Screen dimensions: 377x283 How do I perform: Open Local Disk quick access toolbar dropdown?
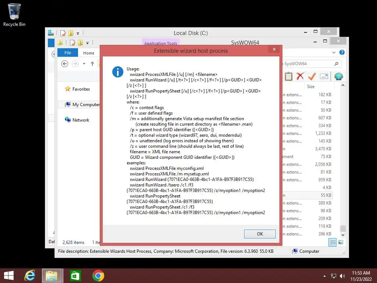pos(78,34)
